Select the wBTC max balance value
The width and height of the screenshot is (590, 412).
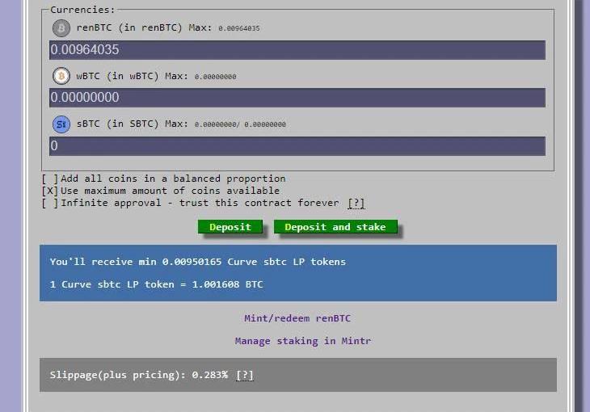tap(215, 77)
